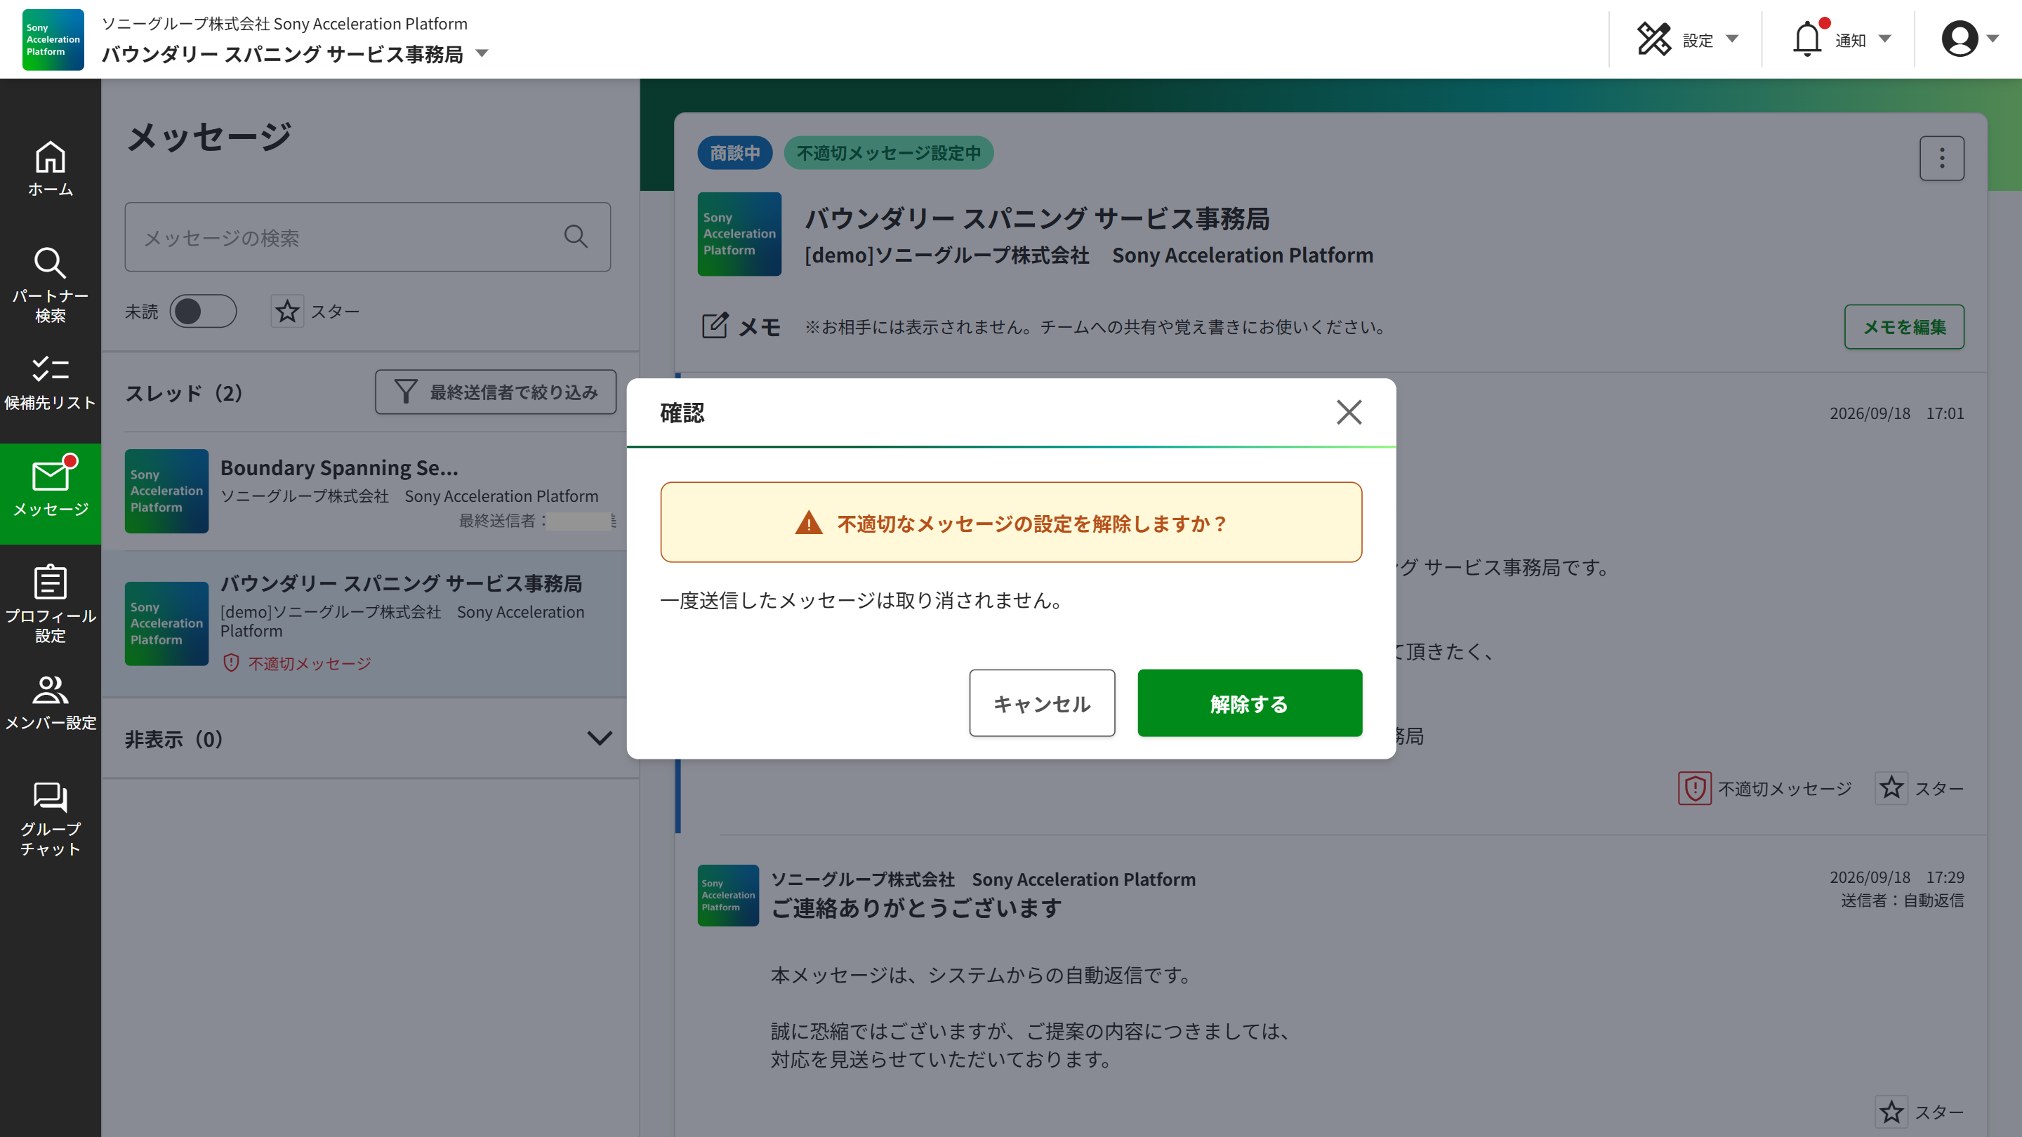Open the user account avatar menu
This screenshot has width=2022, height=1137.
(1960, 39)
